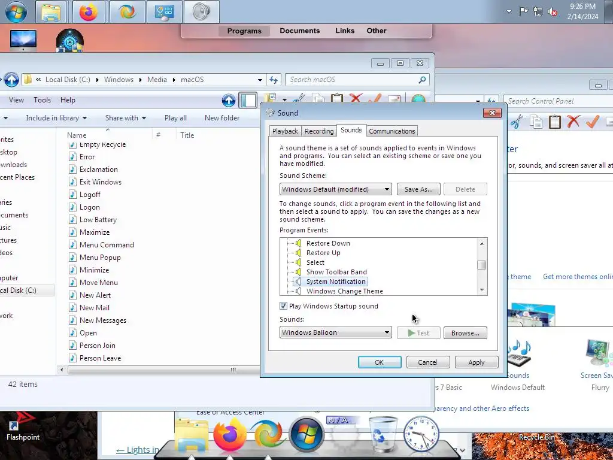Open the swirl browser icon on top taskbar
The height and width of the screenshot is (460, 613).
(127, 12)
